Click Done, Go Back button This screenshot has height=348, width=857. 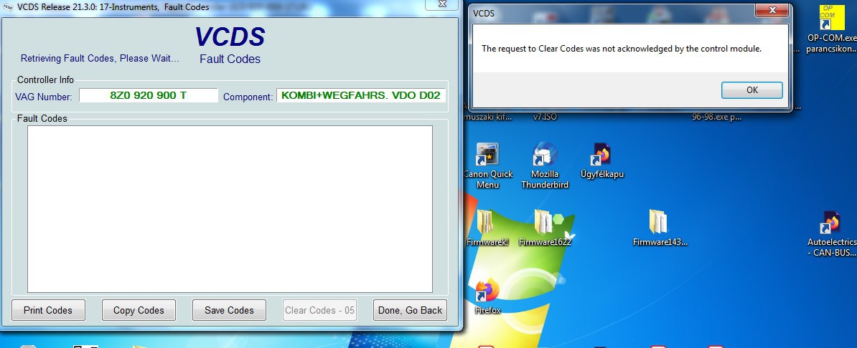tap(410, 310)
